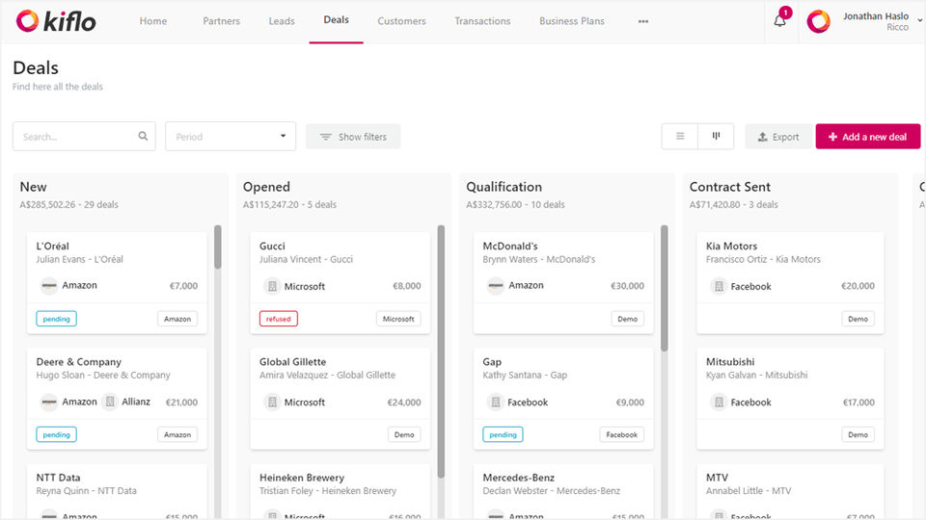Click the Microsoft partner icon on Gucci card

click(272, 286)
